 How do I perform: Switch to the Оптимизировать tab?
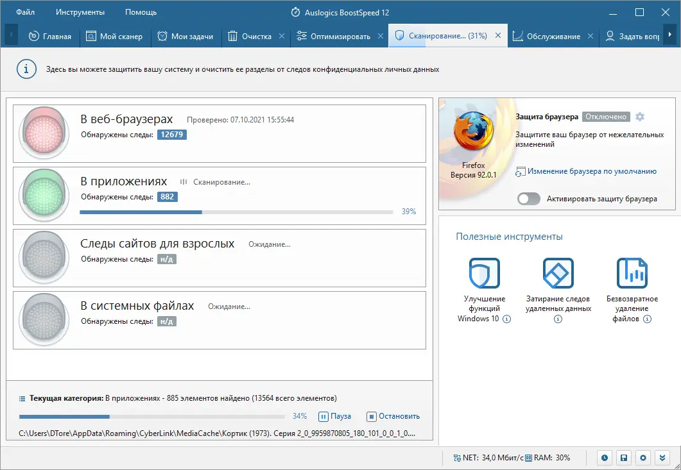(334, 36)
